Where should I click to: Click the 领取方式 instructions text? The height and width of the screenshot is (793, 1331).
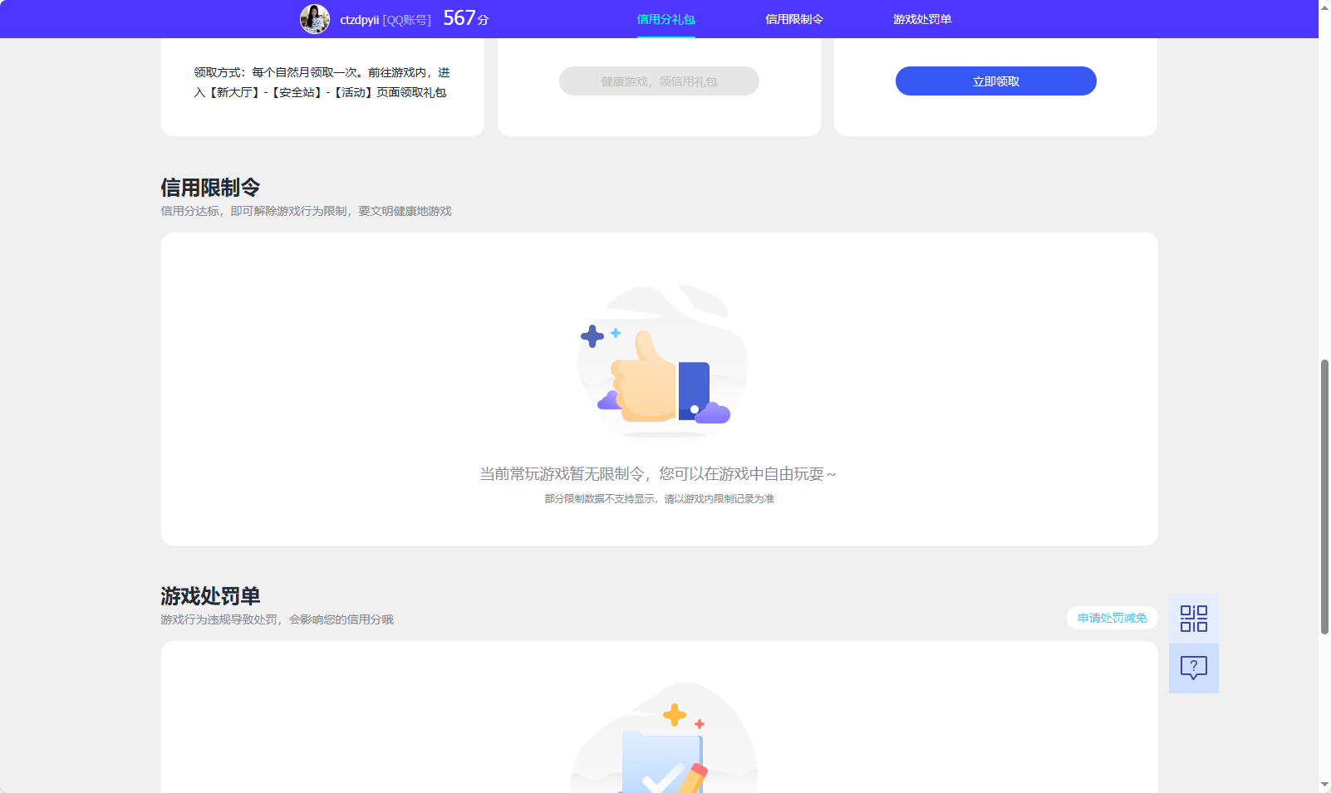[322, 82]
